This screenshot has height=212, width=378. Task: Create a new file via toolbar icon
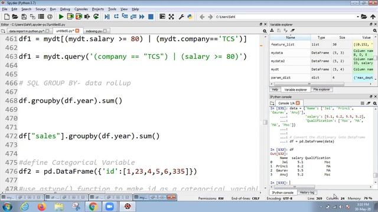[6, 16]
